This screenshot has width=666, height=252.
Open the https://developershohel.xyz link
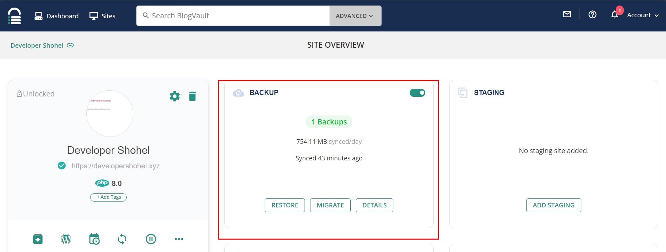[116, 166]
